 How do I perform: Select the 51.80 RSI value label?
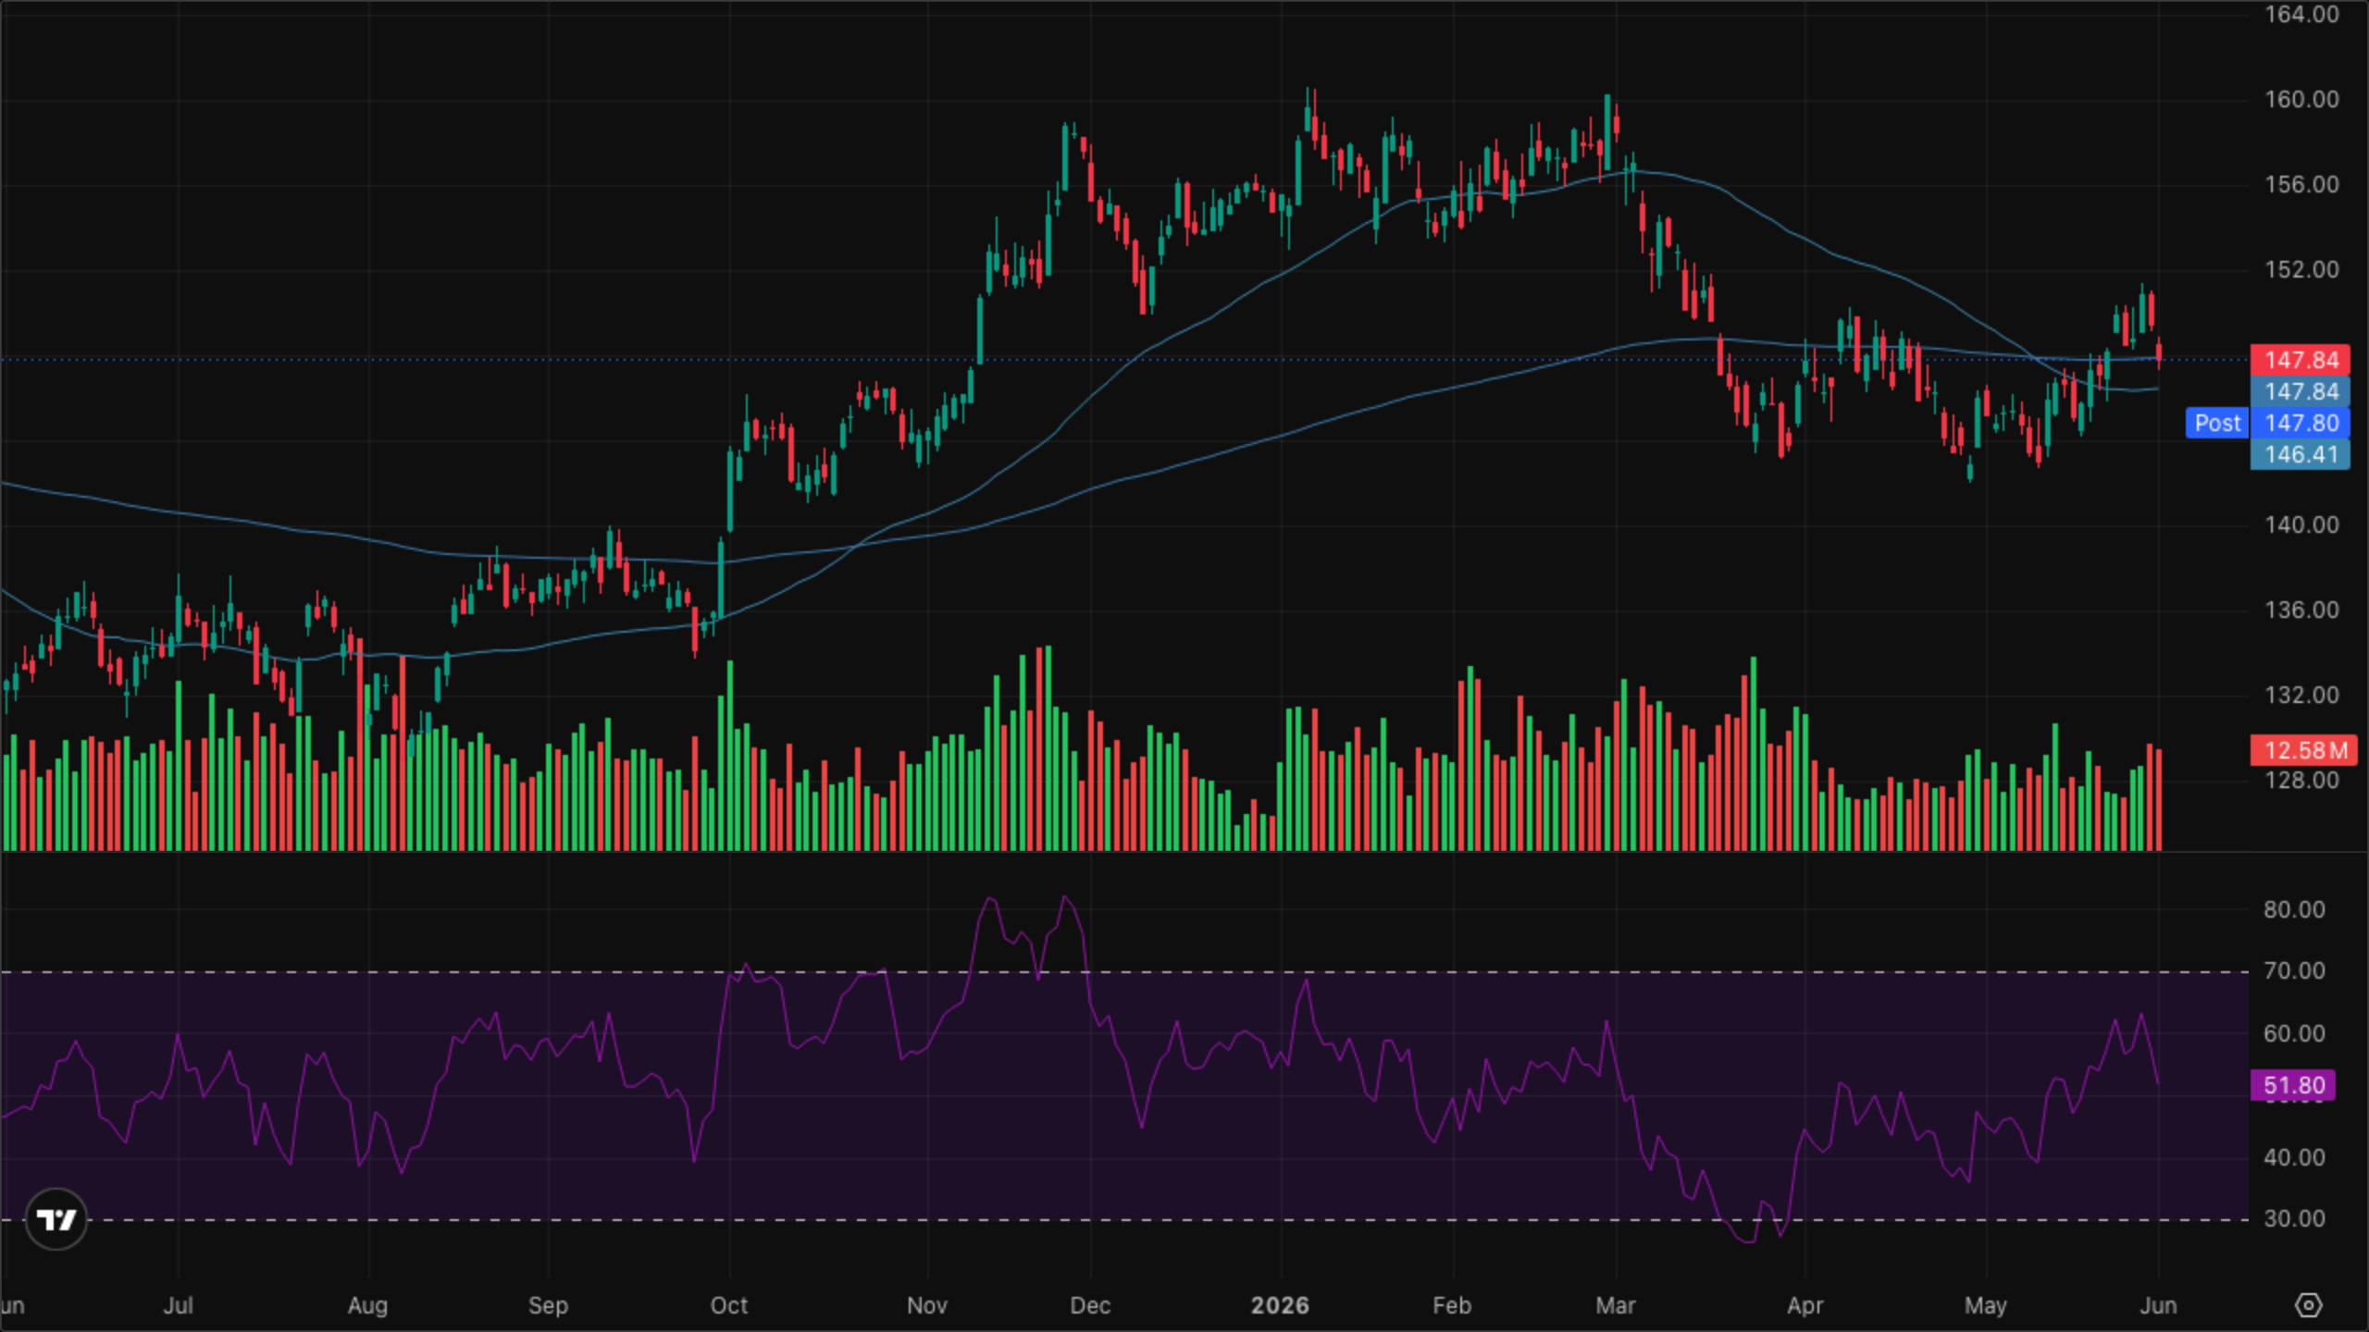pyautogui.click(x=2293, y=1085)
